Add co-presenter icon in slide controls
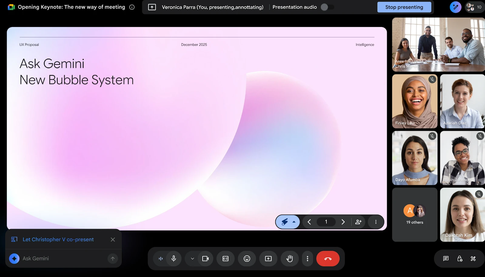The width and height of the screenshot is (485, 277). point(358,222)
